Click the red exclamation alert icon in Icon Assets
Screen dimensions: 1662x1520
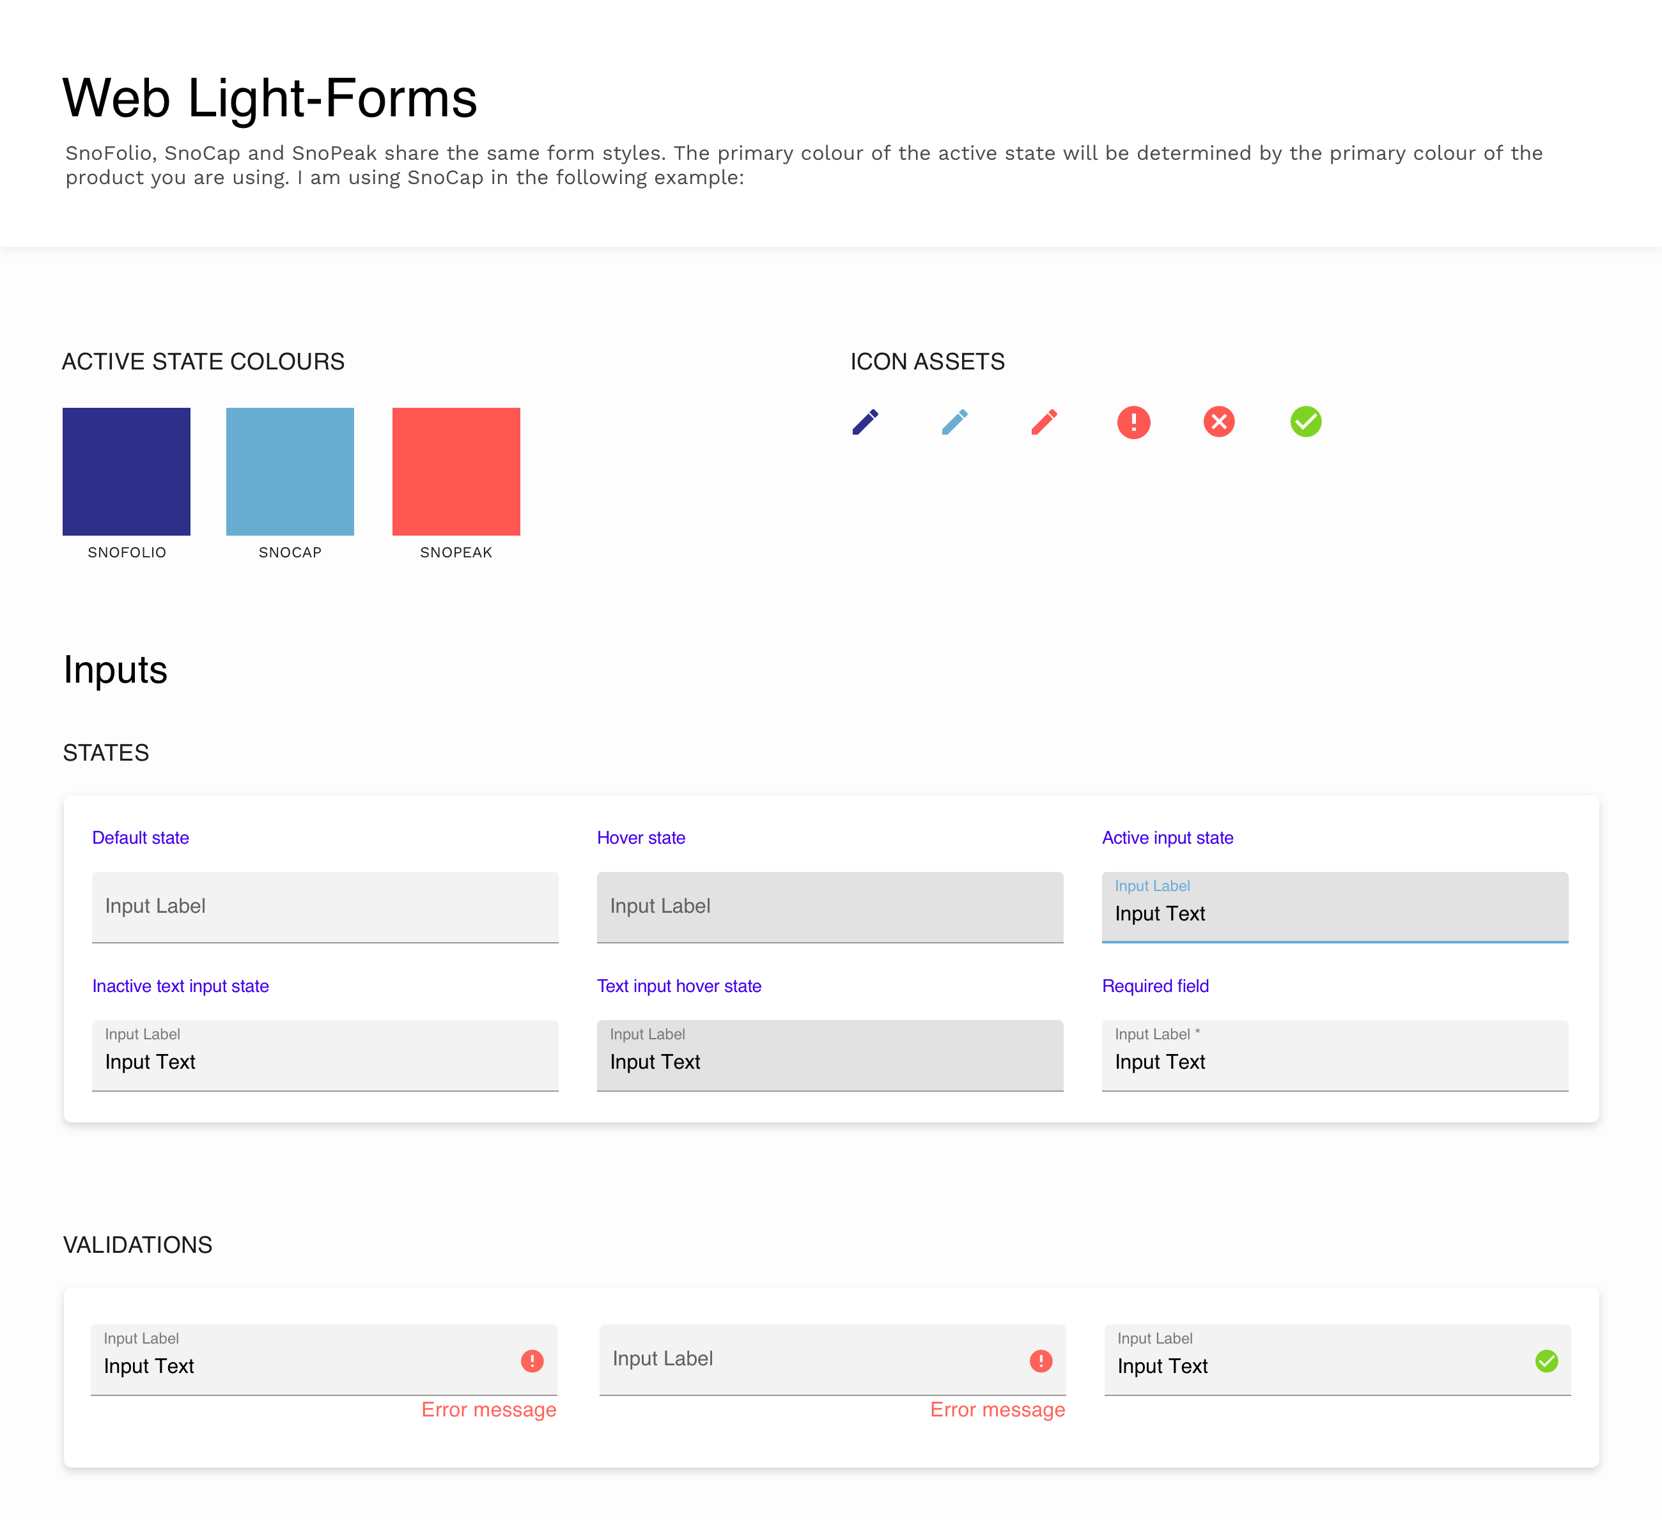point(1133,422)
